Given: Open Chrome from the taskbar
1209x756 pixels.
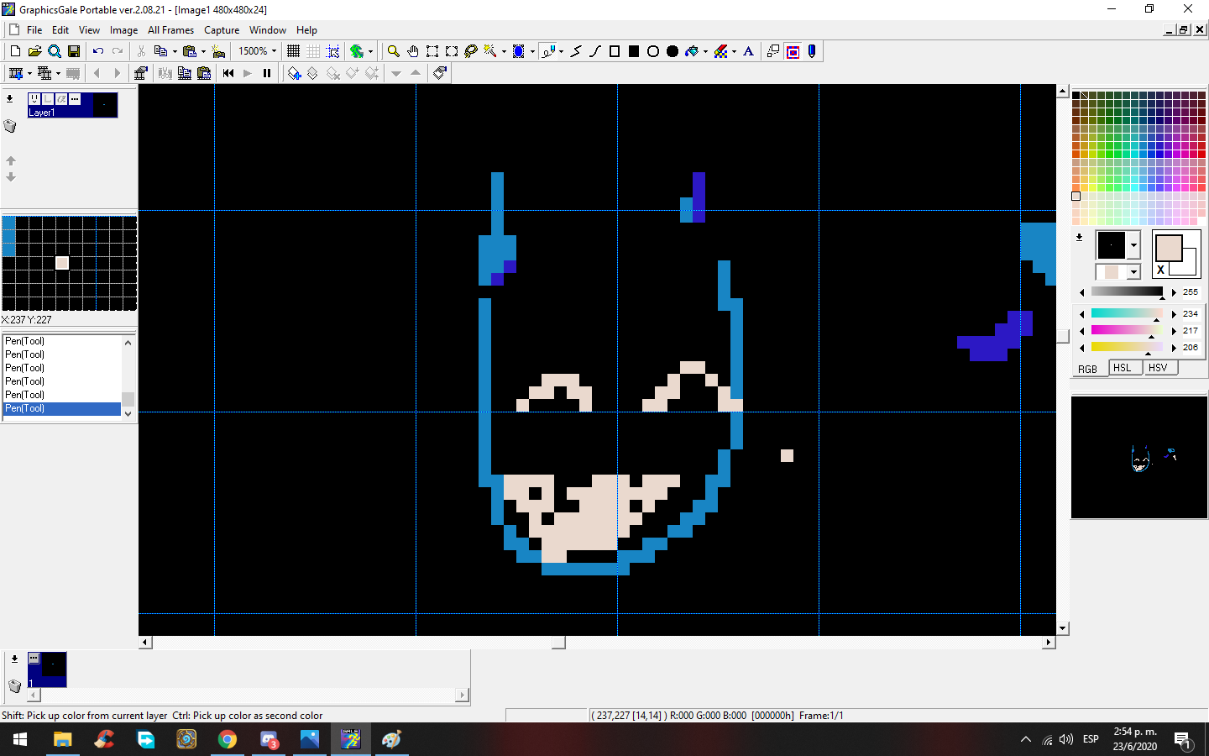Looking at the screenshot, I should click(228, 739).
